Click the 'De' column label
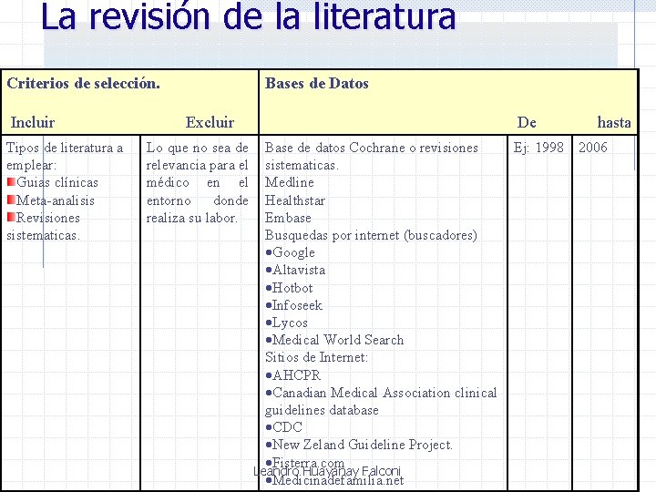Screen dimensions: 656x492 pos(527,122)
